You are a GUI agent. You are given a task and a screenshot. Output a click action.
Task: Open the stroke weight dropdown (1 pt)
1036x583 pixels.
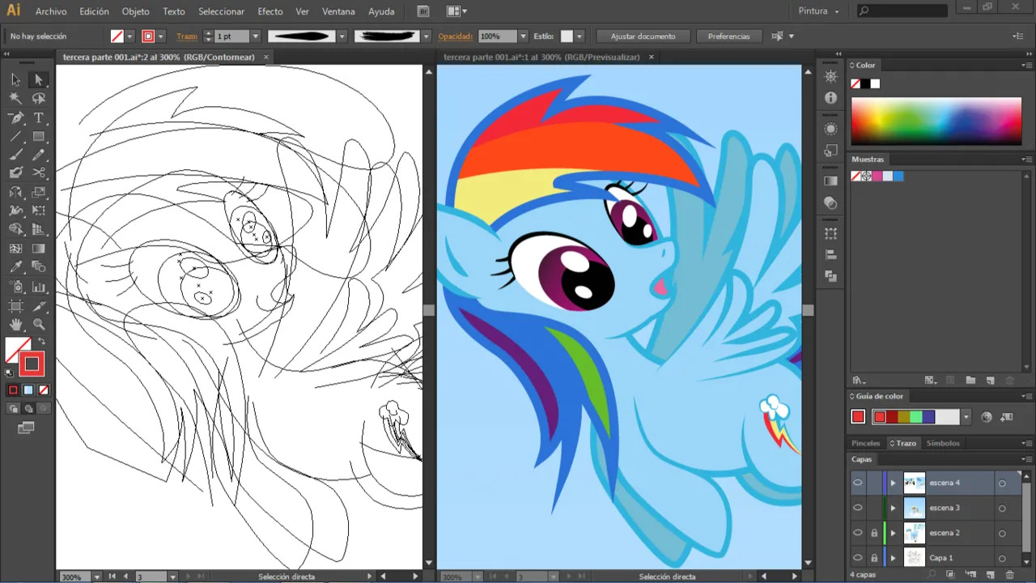pos(256,36)
